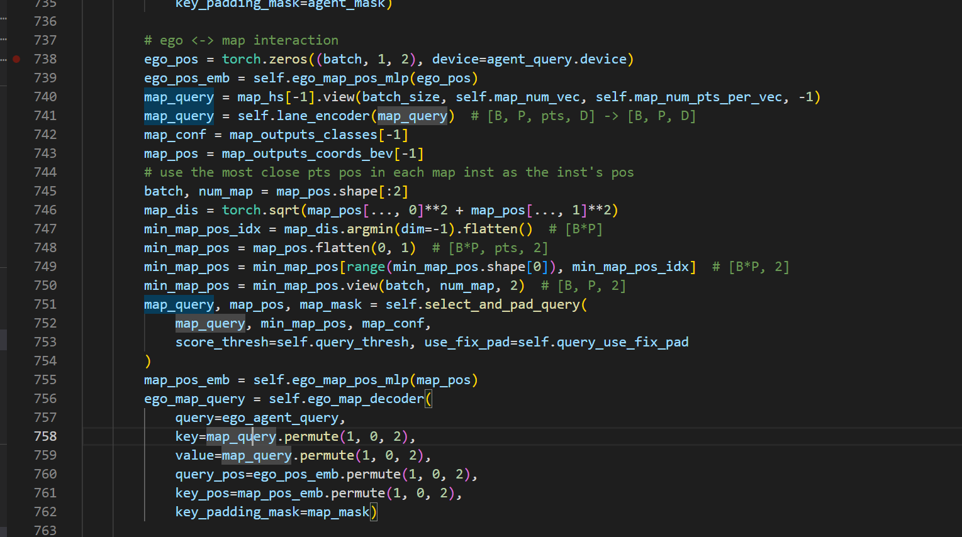Click the yellow closing parenthesis on line 754
Viewport: 962px width, 537px height.
point(148,361)
